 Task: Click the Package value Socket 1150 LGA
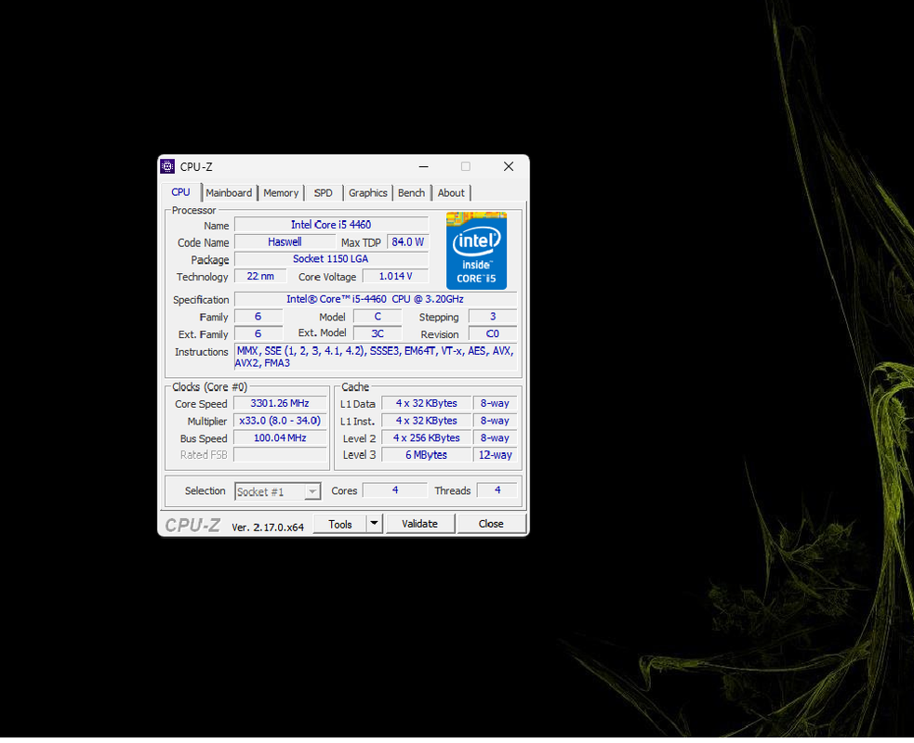331,259
